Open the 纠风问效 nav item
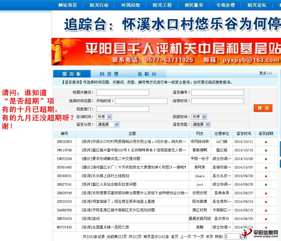 coord(130,5)
